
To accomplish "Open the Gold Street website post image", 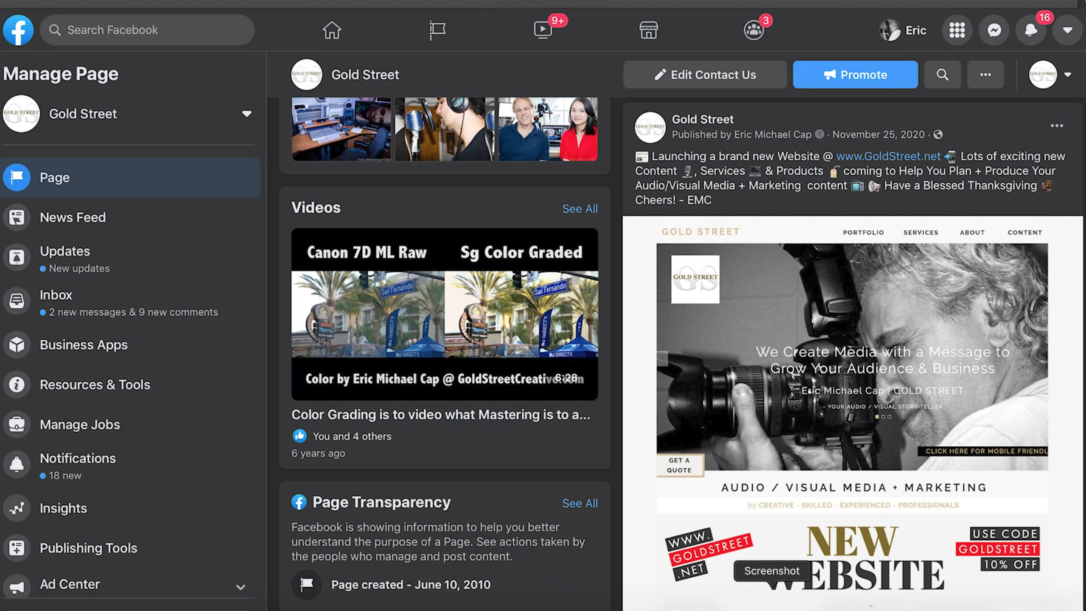I will tap(853, 413).
